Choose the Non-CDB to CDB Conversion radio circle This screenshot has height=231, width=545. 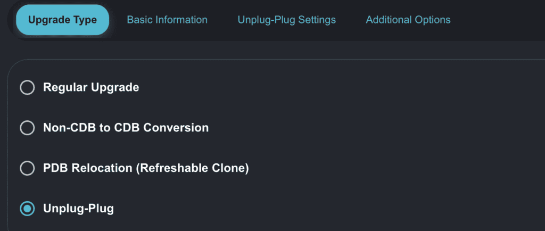(x=27, y=128)
